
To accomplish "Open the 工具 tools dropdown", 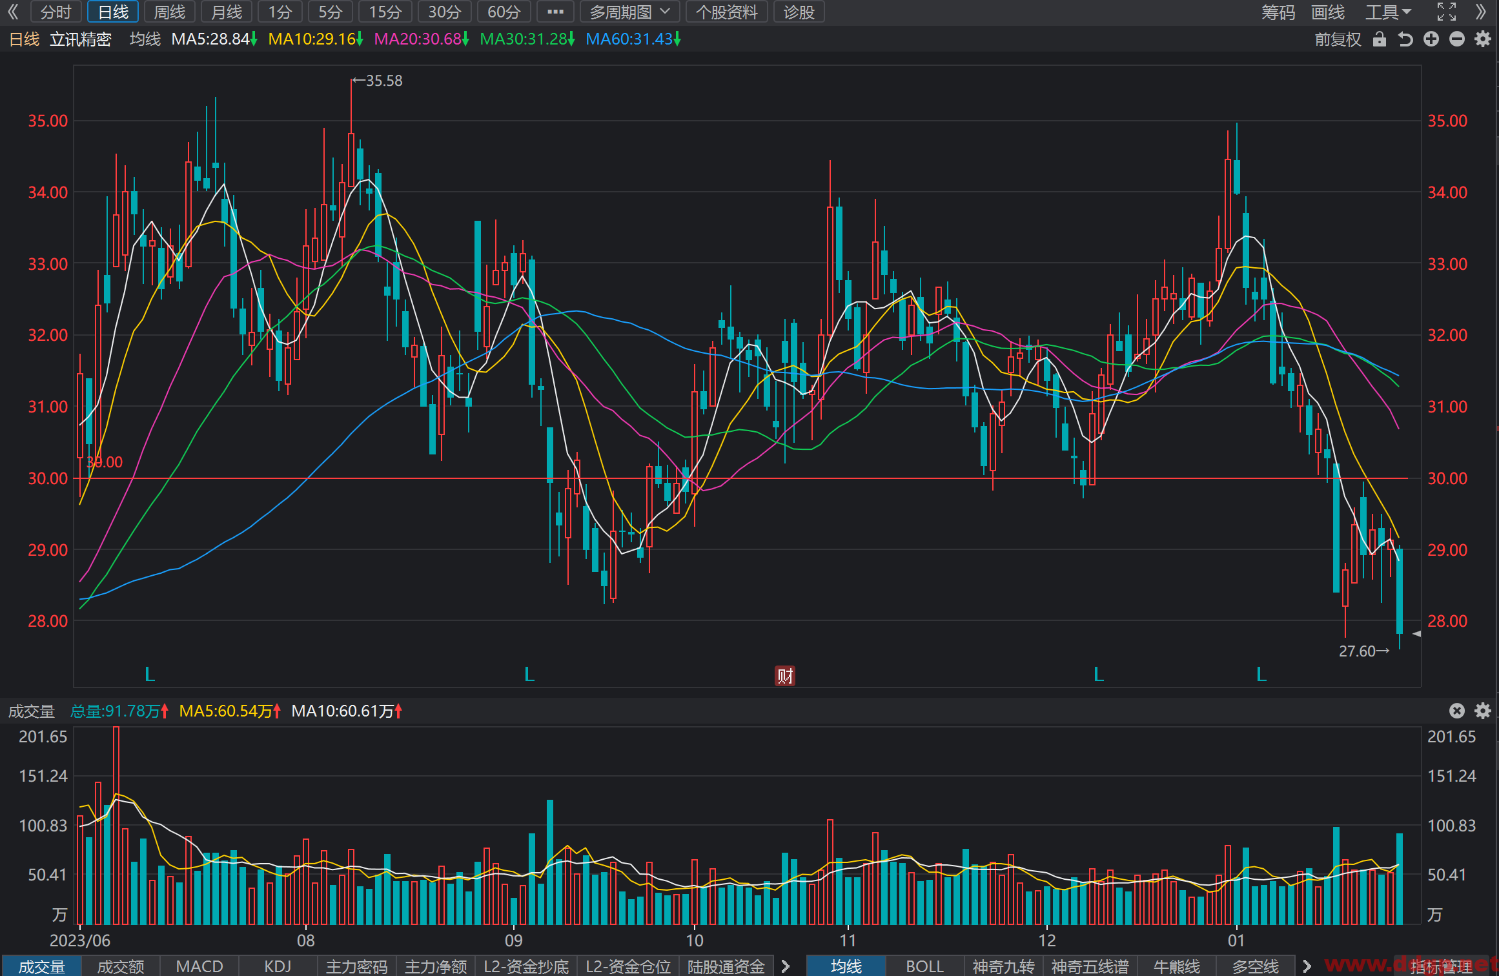I will point(1388,12).
